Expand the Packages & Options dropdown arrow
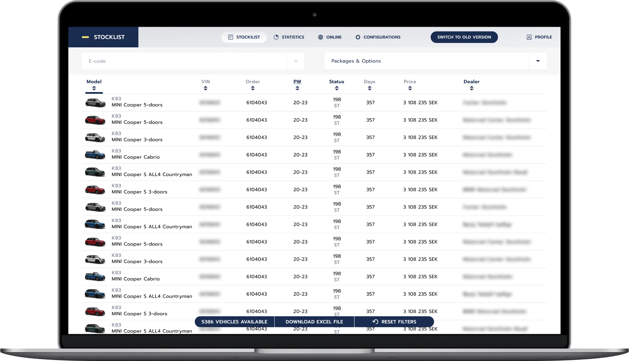Viewport: 629px width, 361px height. pyautogui.click(x=538, y=61)
